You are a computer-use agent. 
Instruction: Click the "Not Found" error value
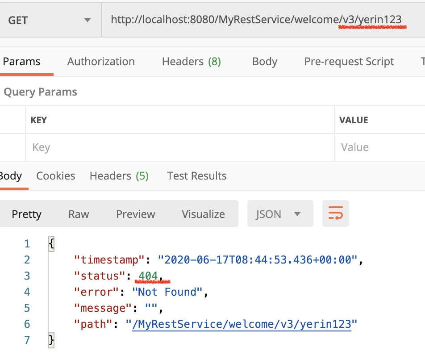pyautogui.click(x=167, y=292)
